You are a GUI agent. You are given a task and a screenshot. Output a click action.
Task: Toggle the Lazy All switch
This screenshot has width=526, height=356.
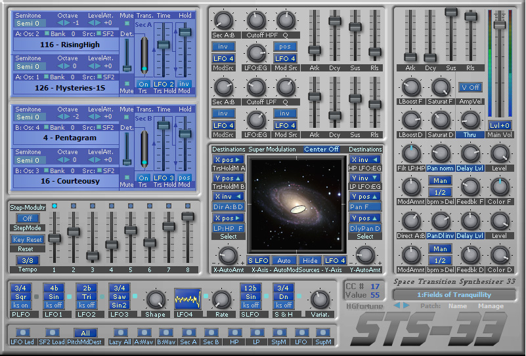pos(120,332)
